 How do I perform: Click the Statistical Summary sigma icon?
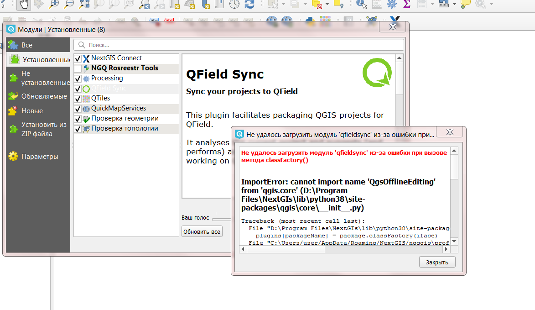[406, 5]
